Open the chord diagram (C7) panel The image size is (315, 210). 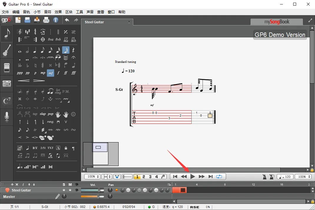pos(6,101)
